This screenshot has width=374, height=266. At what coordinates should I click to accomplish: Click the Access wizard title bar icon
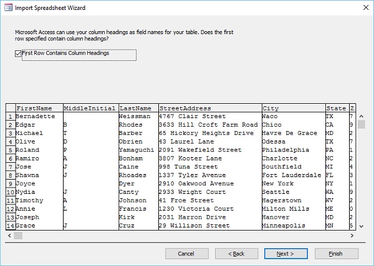tap(8, 7)
